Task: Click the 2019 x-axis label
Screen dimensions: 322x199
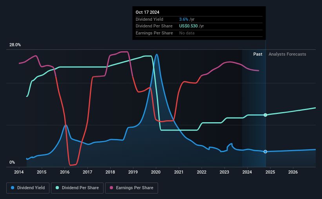Action: (133, 172)
